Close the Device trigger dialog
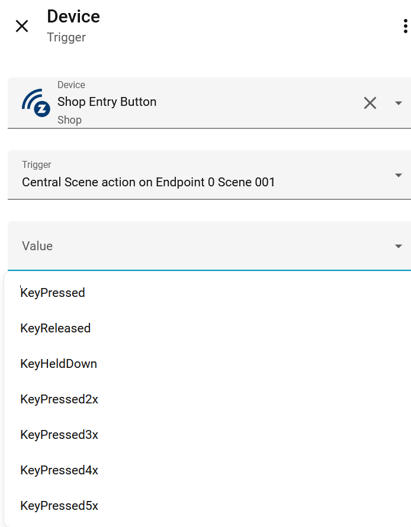 22,26
